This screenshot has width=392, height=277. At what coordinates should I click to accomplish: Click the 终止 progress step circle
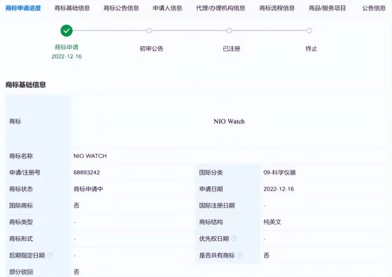pos(309,31)
